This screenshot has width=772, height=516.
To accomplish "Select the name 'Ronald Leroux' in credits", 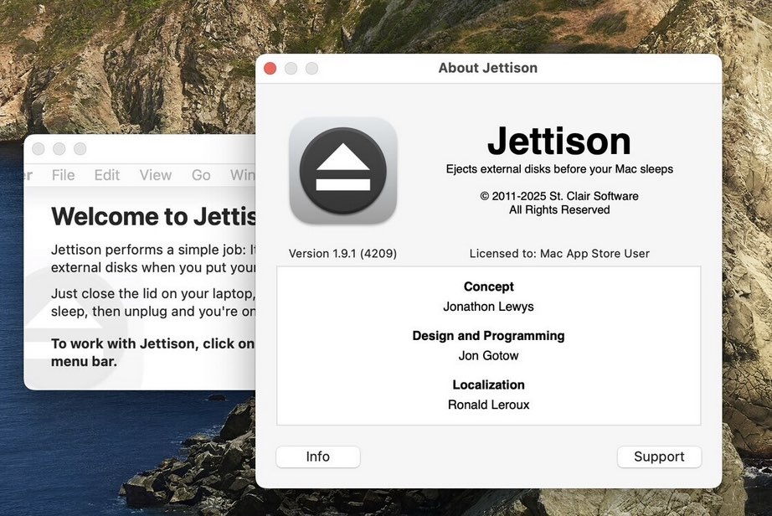I will 488,405.
